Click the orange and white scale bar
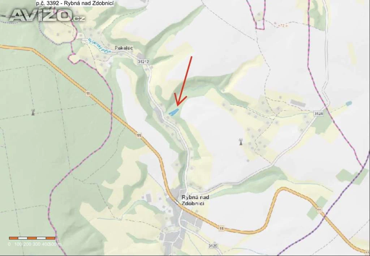The height and width of the screenshot is (256, 370). [x=32, y=238]
